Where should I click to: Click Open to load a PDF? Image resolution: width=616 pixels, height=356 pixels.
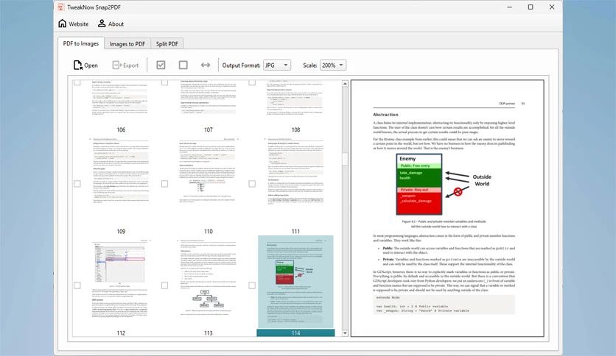coord(85,65)
